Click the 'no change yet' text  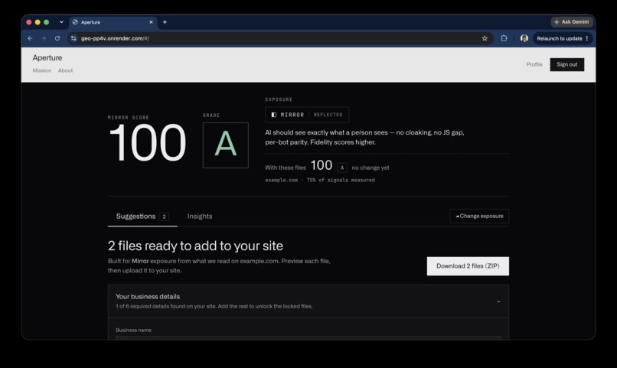(371, 168)
